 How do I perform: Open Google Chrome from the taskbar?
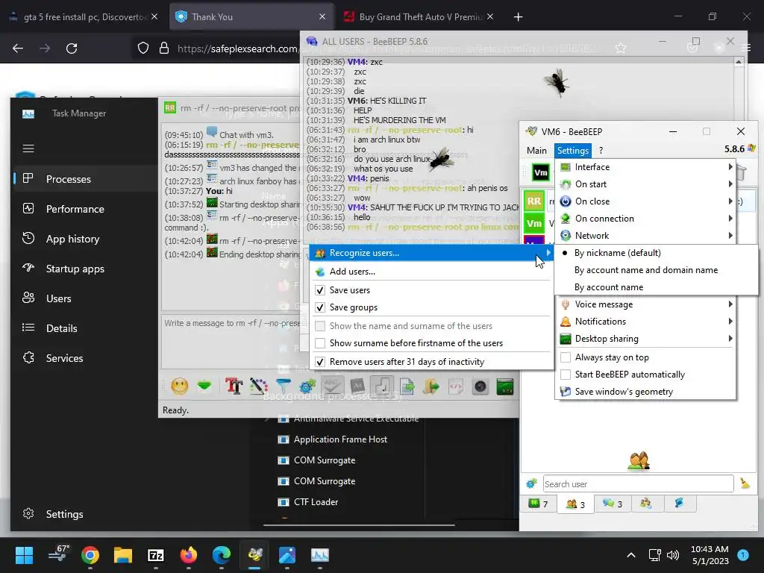click(90, 555)
